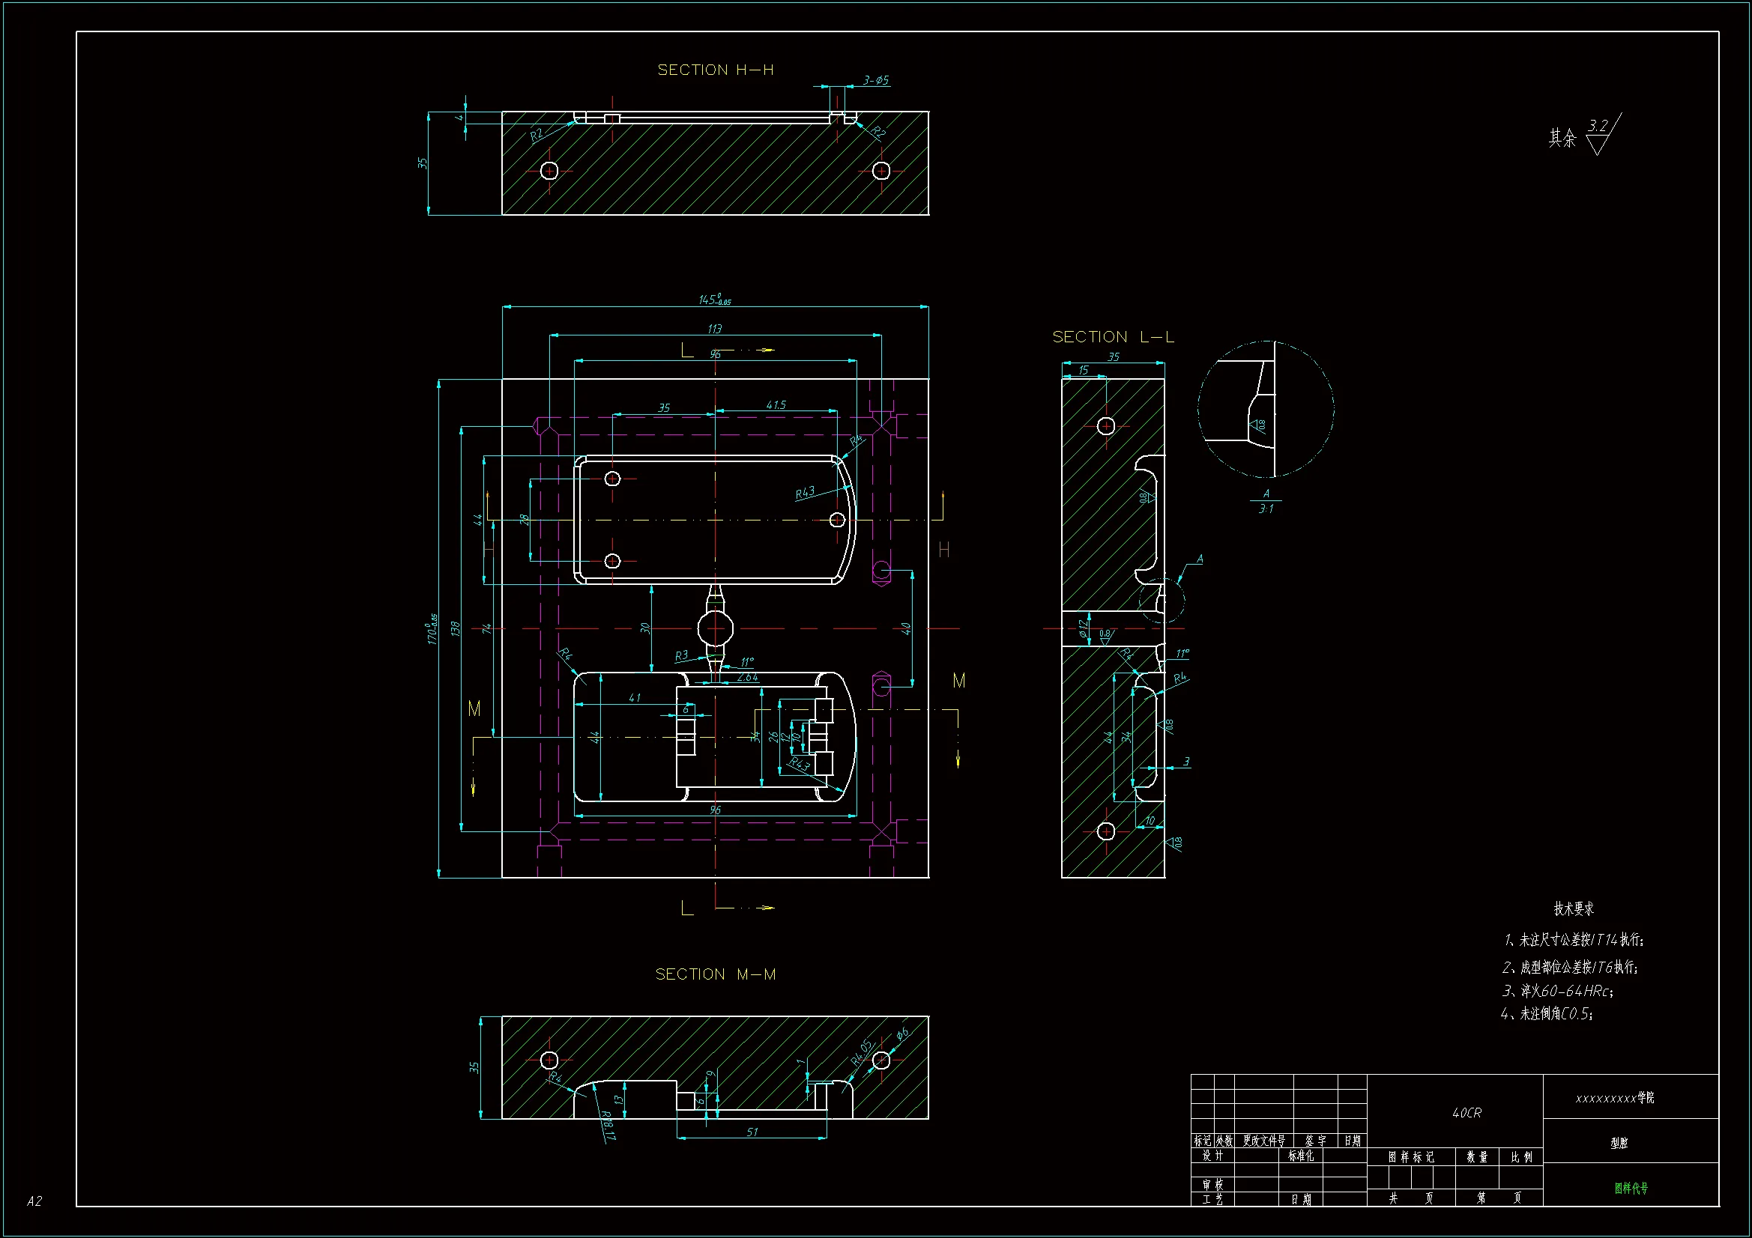Click the 3-ø5 hole callout

[x=875, y=80]
